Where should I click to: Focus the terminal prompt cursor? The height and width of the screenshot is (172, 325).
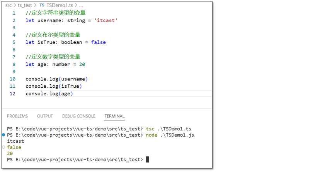pos(147,160)
